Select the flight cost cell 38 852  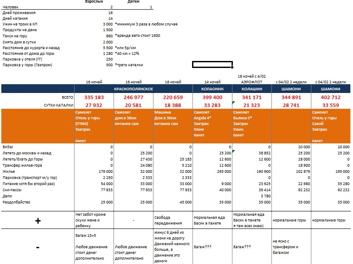(x=264, y=153)
